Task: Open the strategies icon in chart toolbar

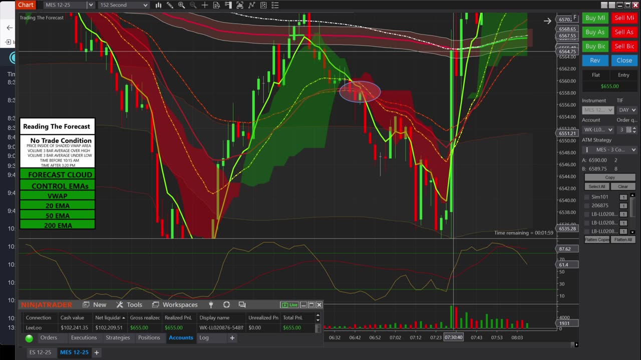Action: [x=263, y=5]
